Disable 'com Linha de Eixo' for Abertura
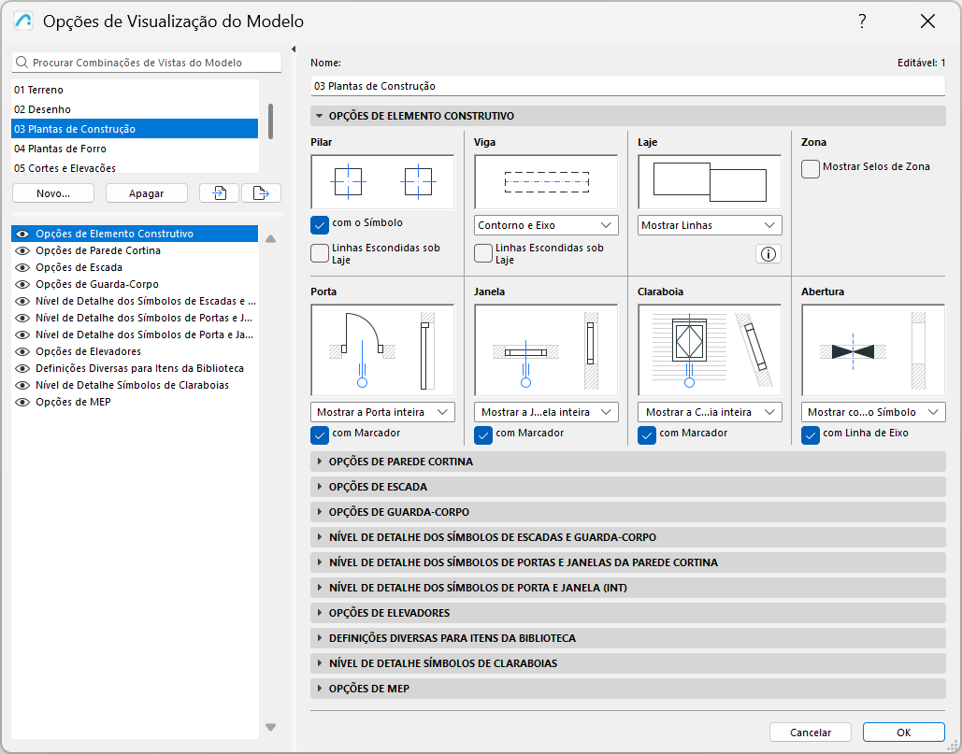This screenshot has height=754, width=962. click(x=810, y=435)
